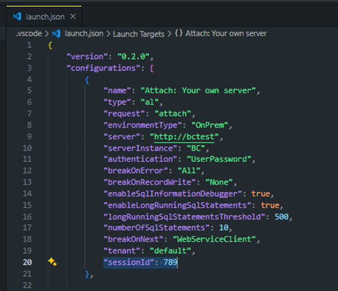Click the closing brace on line 21
This screenshot has width=338, height=291.
pyautogui.click(x=87, y=274)
